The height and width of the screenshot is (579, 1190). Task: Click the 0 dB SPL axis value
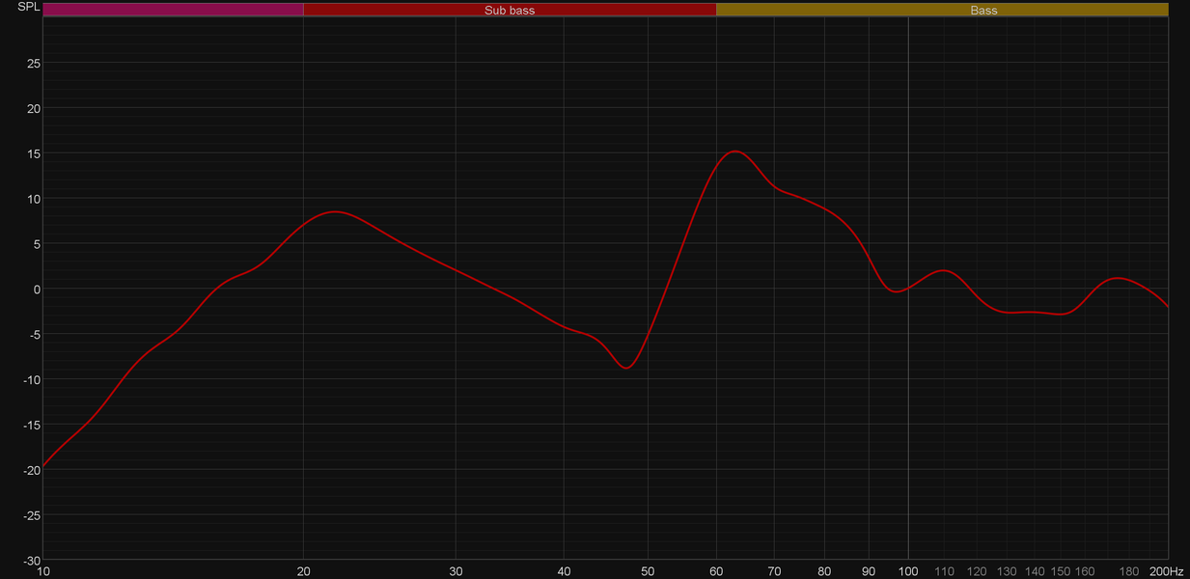[37, 289]
